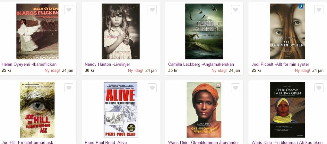This screenshot has width=327, height=144.
Task: Open Nancy Huston -Livslinjer title link
Action: click(x=108, y=64)
